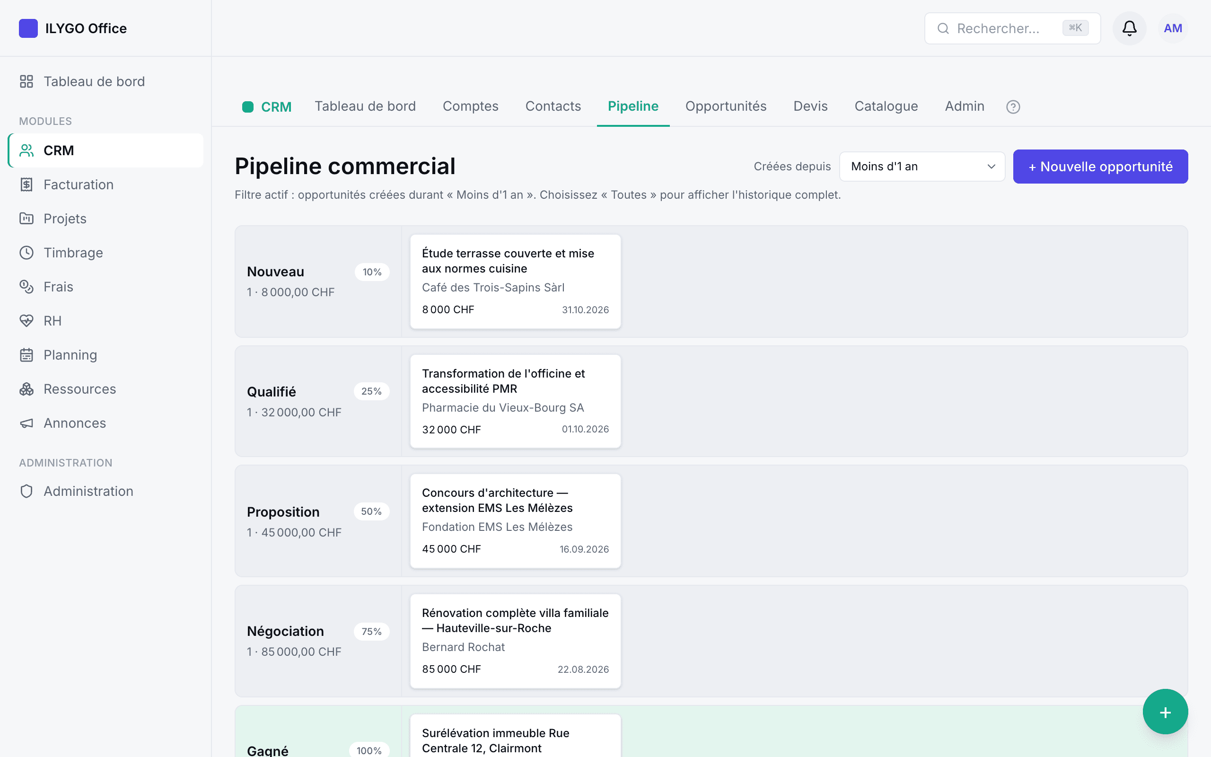Open the help question-mark icon
The image size is (1211, 757).
[1013, 106]
